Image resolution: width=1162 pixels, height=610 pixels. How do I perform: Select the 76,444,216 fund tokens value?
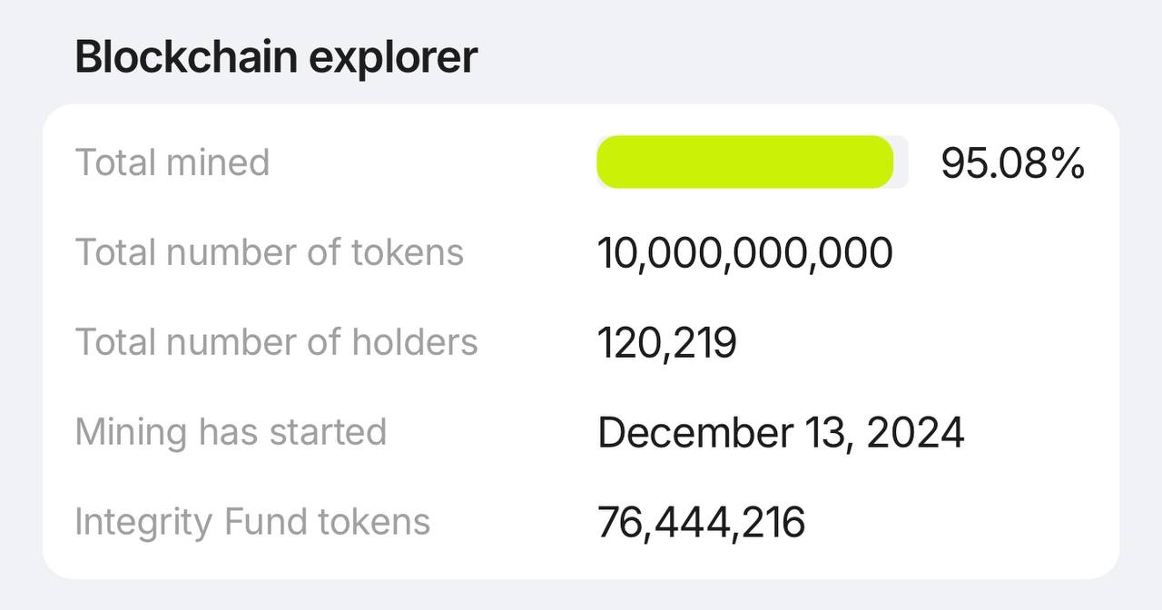click(702, 523)
